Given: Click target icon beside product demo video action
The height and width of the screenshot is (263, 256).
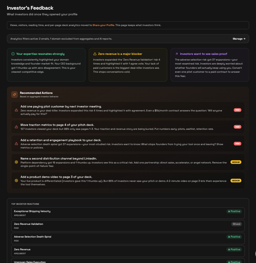Looking at the screenshot, I should (16, 180).
